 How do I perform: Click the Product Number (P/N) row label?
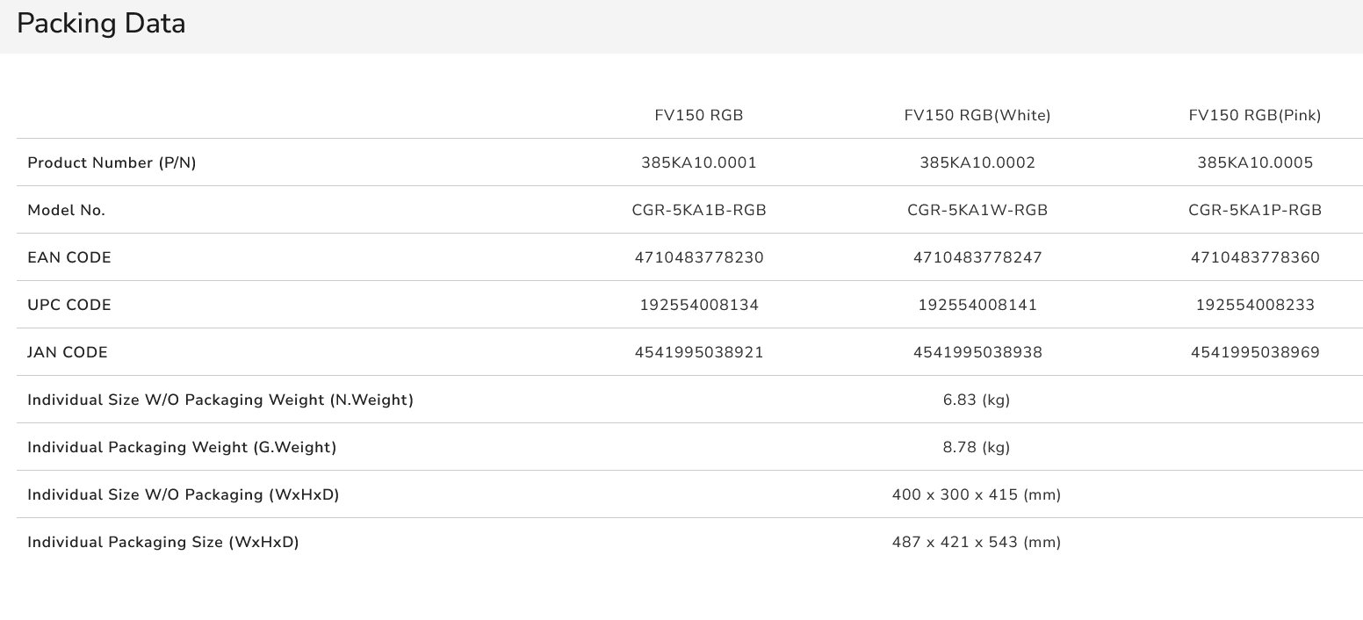pyautogui.click(x=112, y=162)
